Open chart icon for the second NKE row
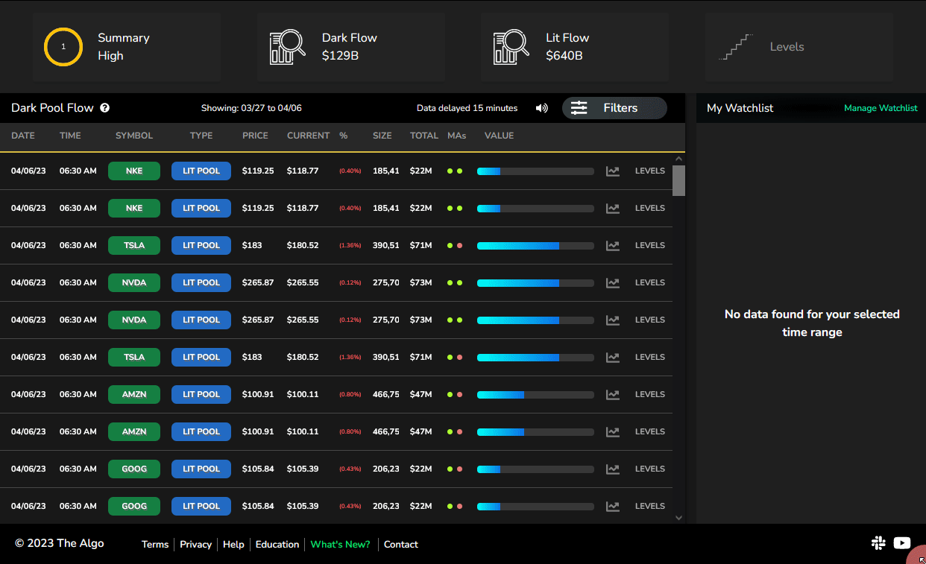This screenshot has height=564, width=926. (x=613, y=208)
